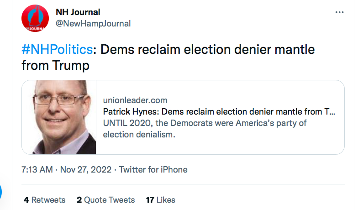Click the unionleader.com domain in the card
The image size is (363, 210).
[135, 100]
